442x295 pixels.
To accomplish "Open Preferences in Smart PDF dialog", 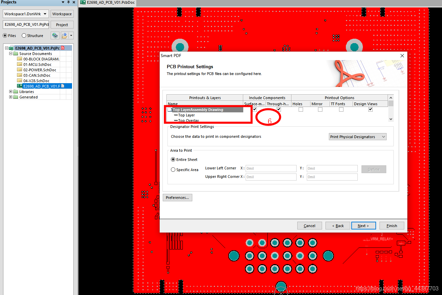I will (177, 198).
